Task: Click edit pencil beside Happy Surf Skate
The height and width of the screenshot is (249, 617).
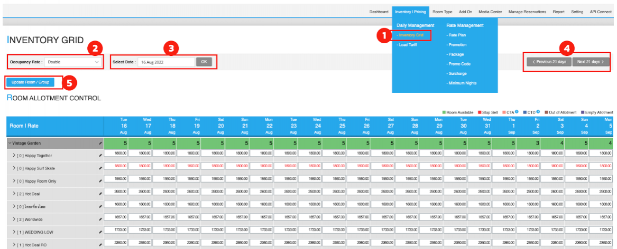Action: [100, 168]
